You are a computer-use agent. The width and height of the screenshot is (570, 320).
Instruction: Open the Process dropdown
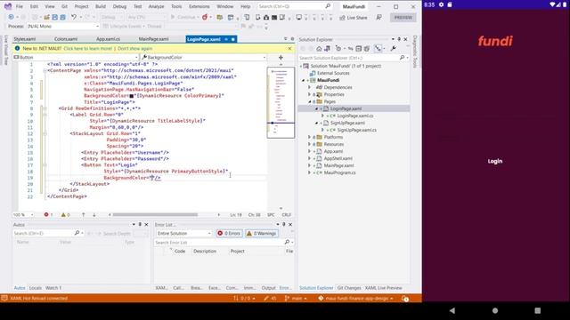(62, 26)
